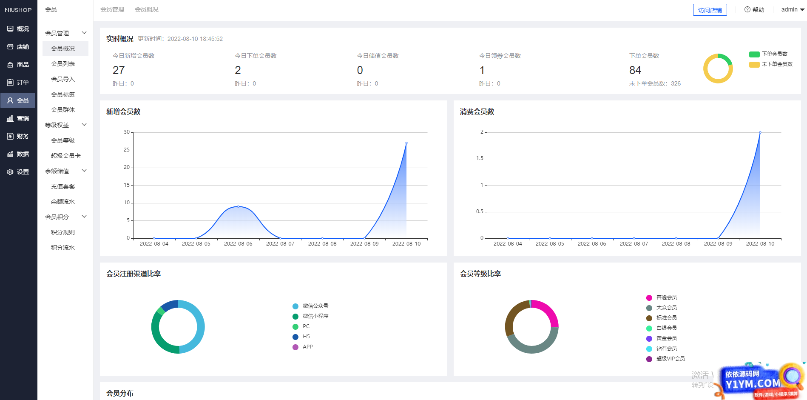Open the 营销 marketing sidebar icon
This screenshot has width=807, height=400.
pyautogui.click(x=10, y=118)
